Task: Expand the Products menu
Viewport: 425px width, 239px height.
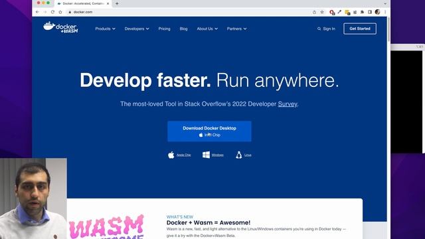Action: coord(105,29)
